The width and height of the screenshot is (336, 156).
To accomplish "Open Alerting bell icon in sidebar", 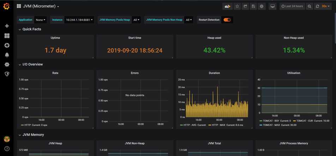I will tap(7, 55).
